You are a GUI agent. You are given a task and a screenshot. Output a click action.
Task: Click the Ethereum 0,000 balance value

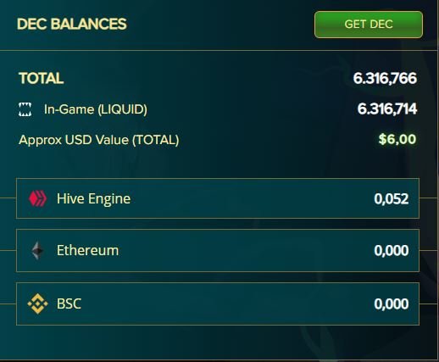[392, 250]
